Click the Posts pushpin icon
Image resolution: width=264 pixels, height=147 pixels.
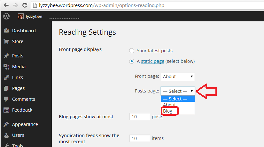click(x=6, y=56)
